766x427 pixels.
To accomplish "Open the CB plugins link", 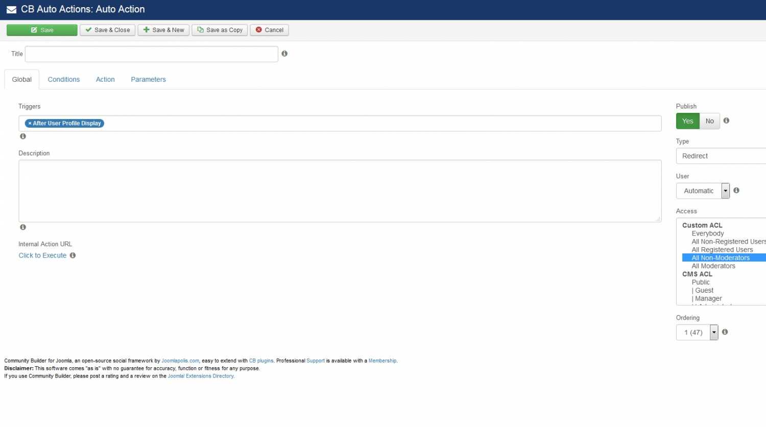I will coord(261,361).
